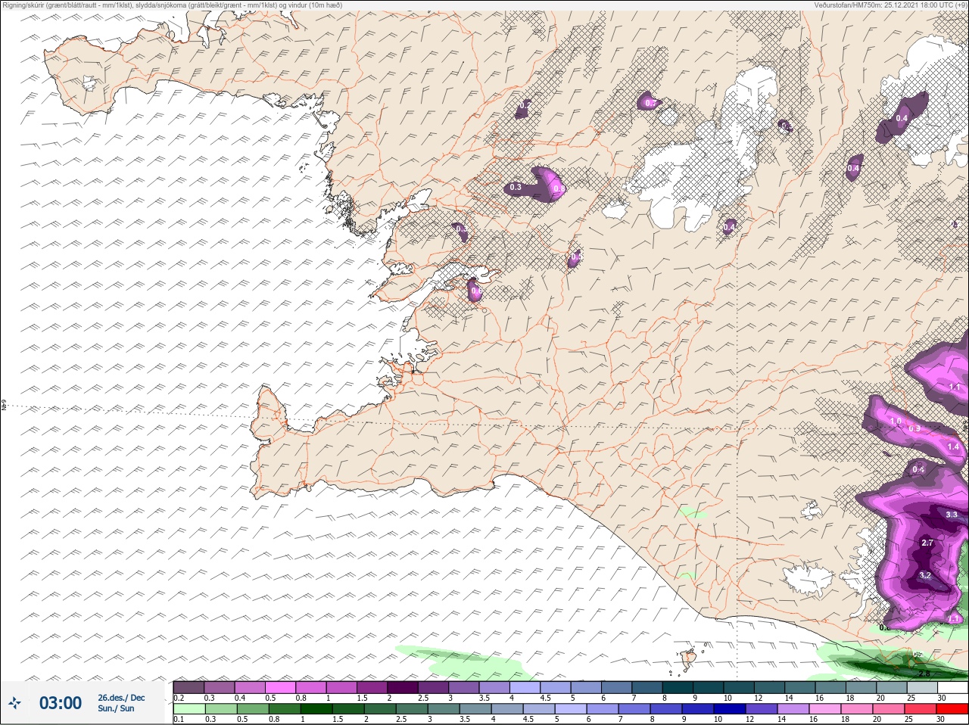Select the lower-scale deep blue swatch at 10
Image resolution: width=969 pixels, height=725 pixels.
[731, 709]
